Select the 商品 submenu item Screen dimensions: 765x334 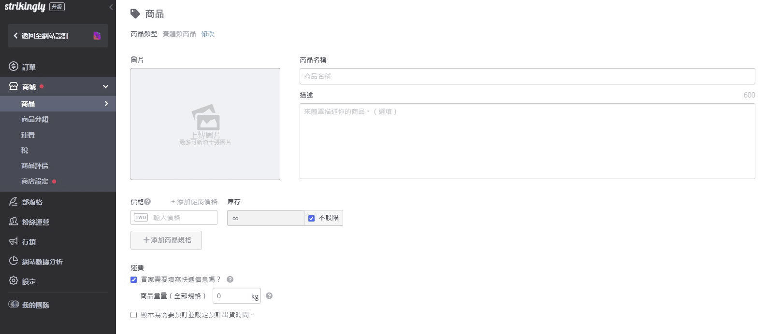point(58,104)
